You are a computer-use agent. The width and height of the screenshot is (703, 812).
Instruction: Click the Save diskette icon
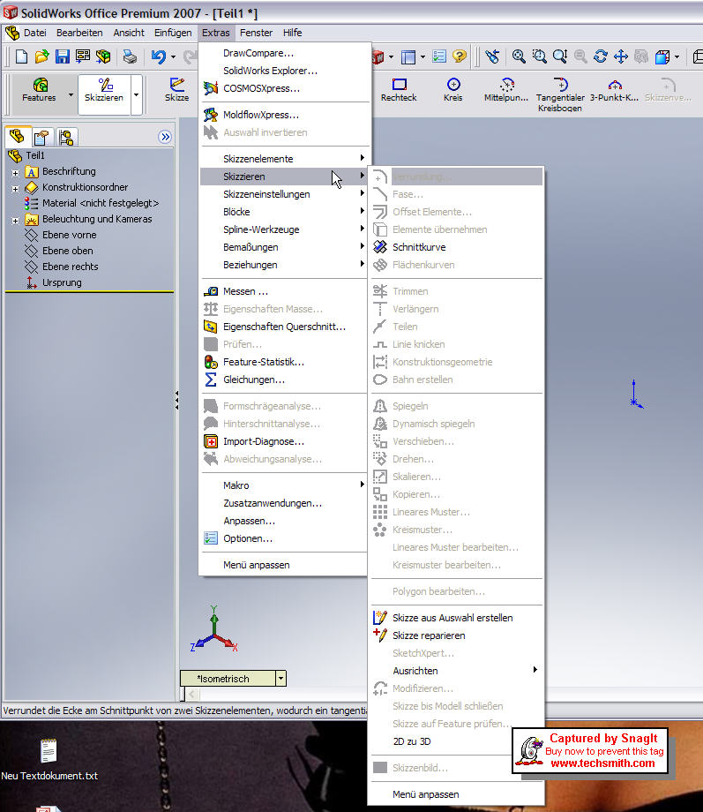[x=62, y=56]
